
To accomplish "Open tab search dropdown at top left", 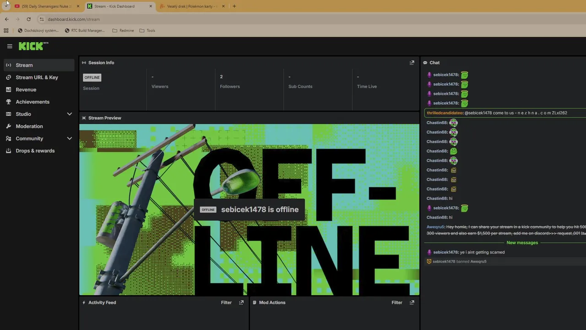I will point(6,6).
